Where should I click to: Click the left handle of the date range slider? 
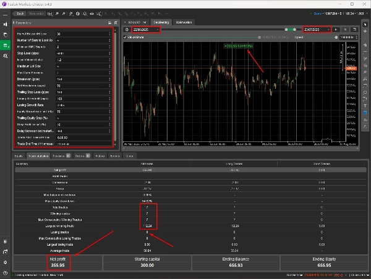(286, 30)
